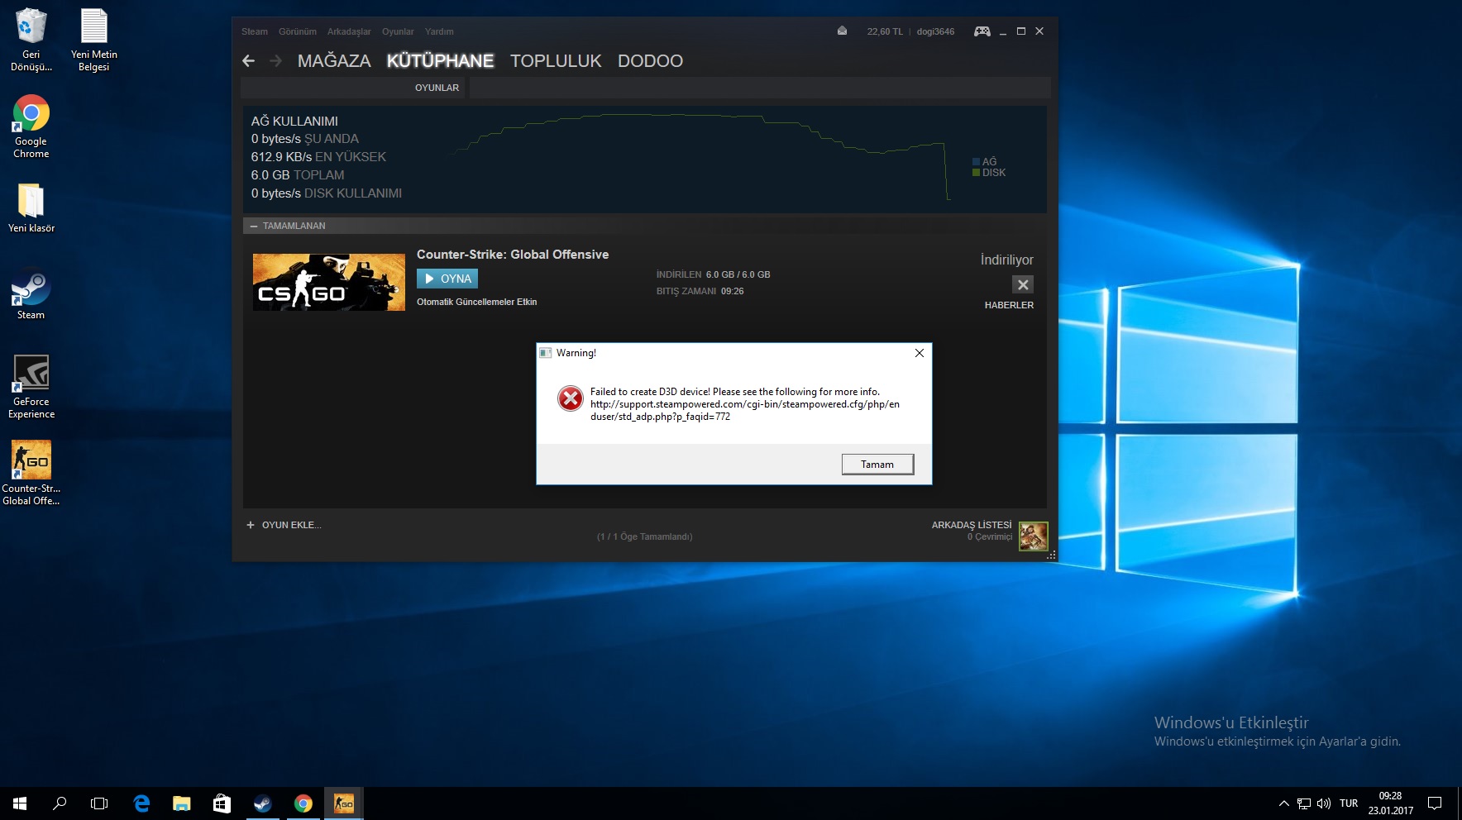This screenshot has height=820, width=1462.
Task: Click OYUN EKLE add game
Action: tap(284, 525)
